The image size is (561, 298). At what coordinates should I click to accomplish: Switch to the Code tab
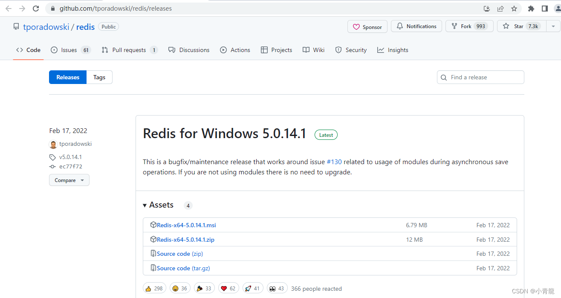[x=28, y=50]
